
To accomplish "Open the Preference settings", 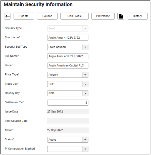I will click(103, 16).
